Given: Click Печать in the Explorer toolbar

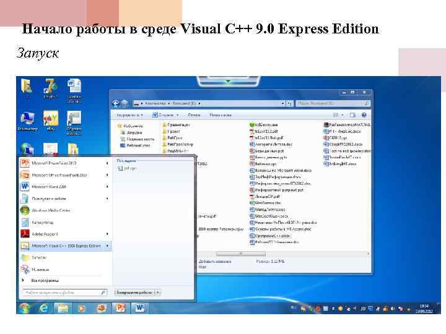Looking at the screenshot, I should click(x=195, y=115).
